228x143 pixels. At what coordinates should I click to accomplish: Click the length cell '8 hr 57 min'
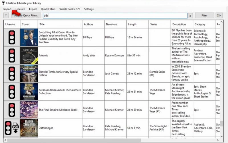pyautogui.click(x=138, y=55)
